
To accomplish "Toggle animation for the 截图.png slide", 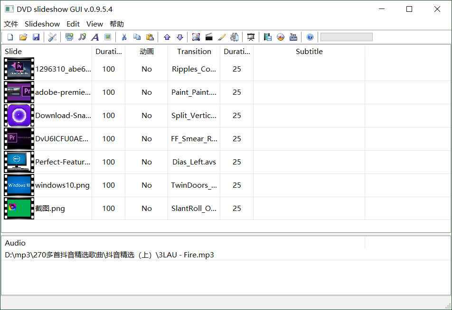I will 146,208.
